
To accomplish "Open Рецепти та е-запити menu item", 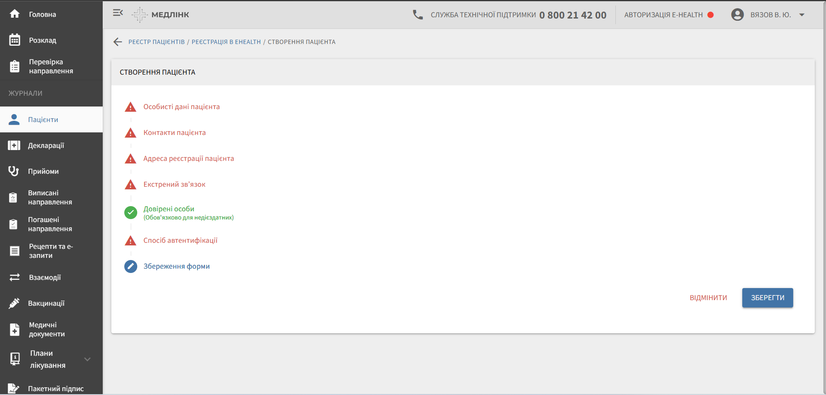I will [x=50, y=251].
